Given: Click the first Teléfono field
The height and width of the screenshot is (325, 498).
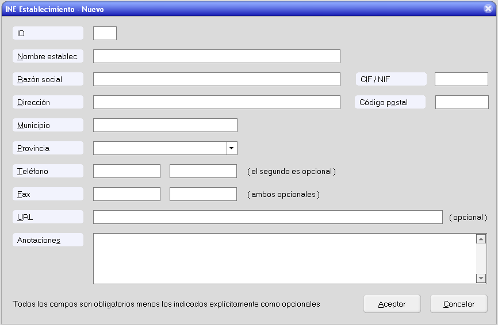Looking at the screenshot, I should (127, 171).
